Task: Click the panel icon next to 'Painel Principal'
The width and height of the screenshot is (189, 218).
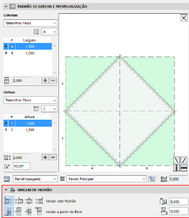Action: click(63, 179)
